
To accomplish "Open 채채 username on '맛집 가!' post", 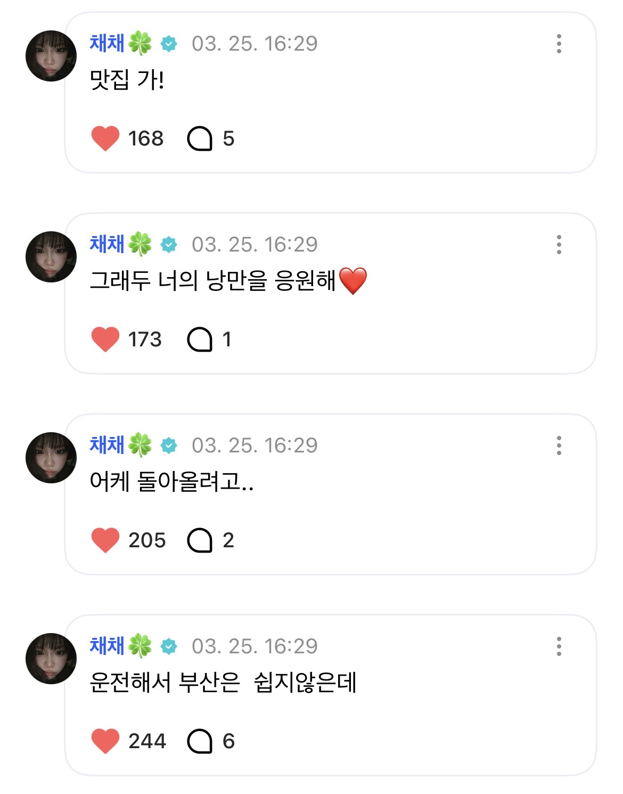I will point(108,43).
